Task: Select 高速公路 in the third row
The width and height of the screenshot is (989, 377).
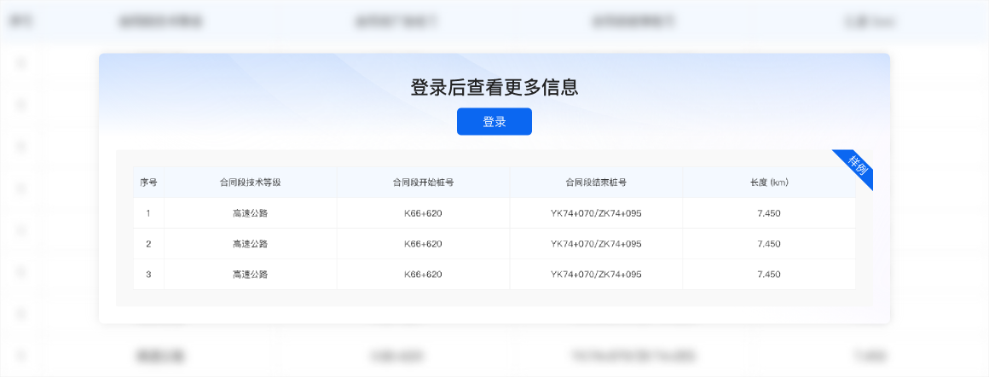Action: click(x=250, y=275)
